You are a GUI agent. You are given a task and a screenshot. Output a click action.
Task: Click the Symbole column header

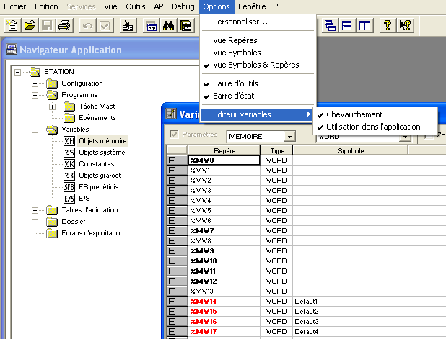(351, 150)
